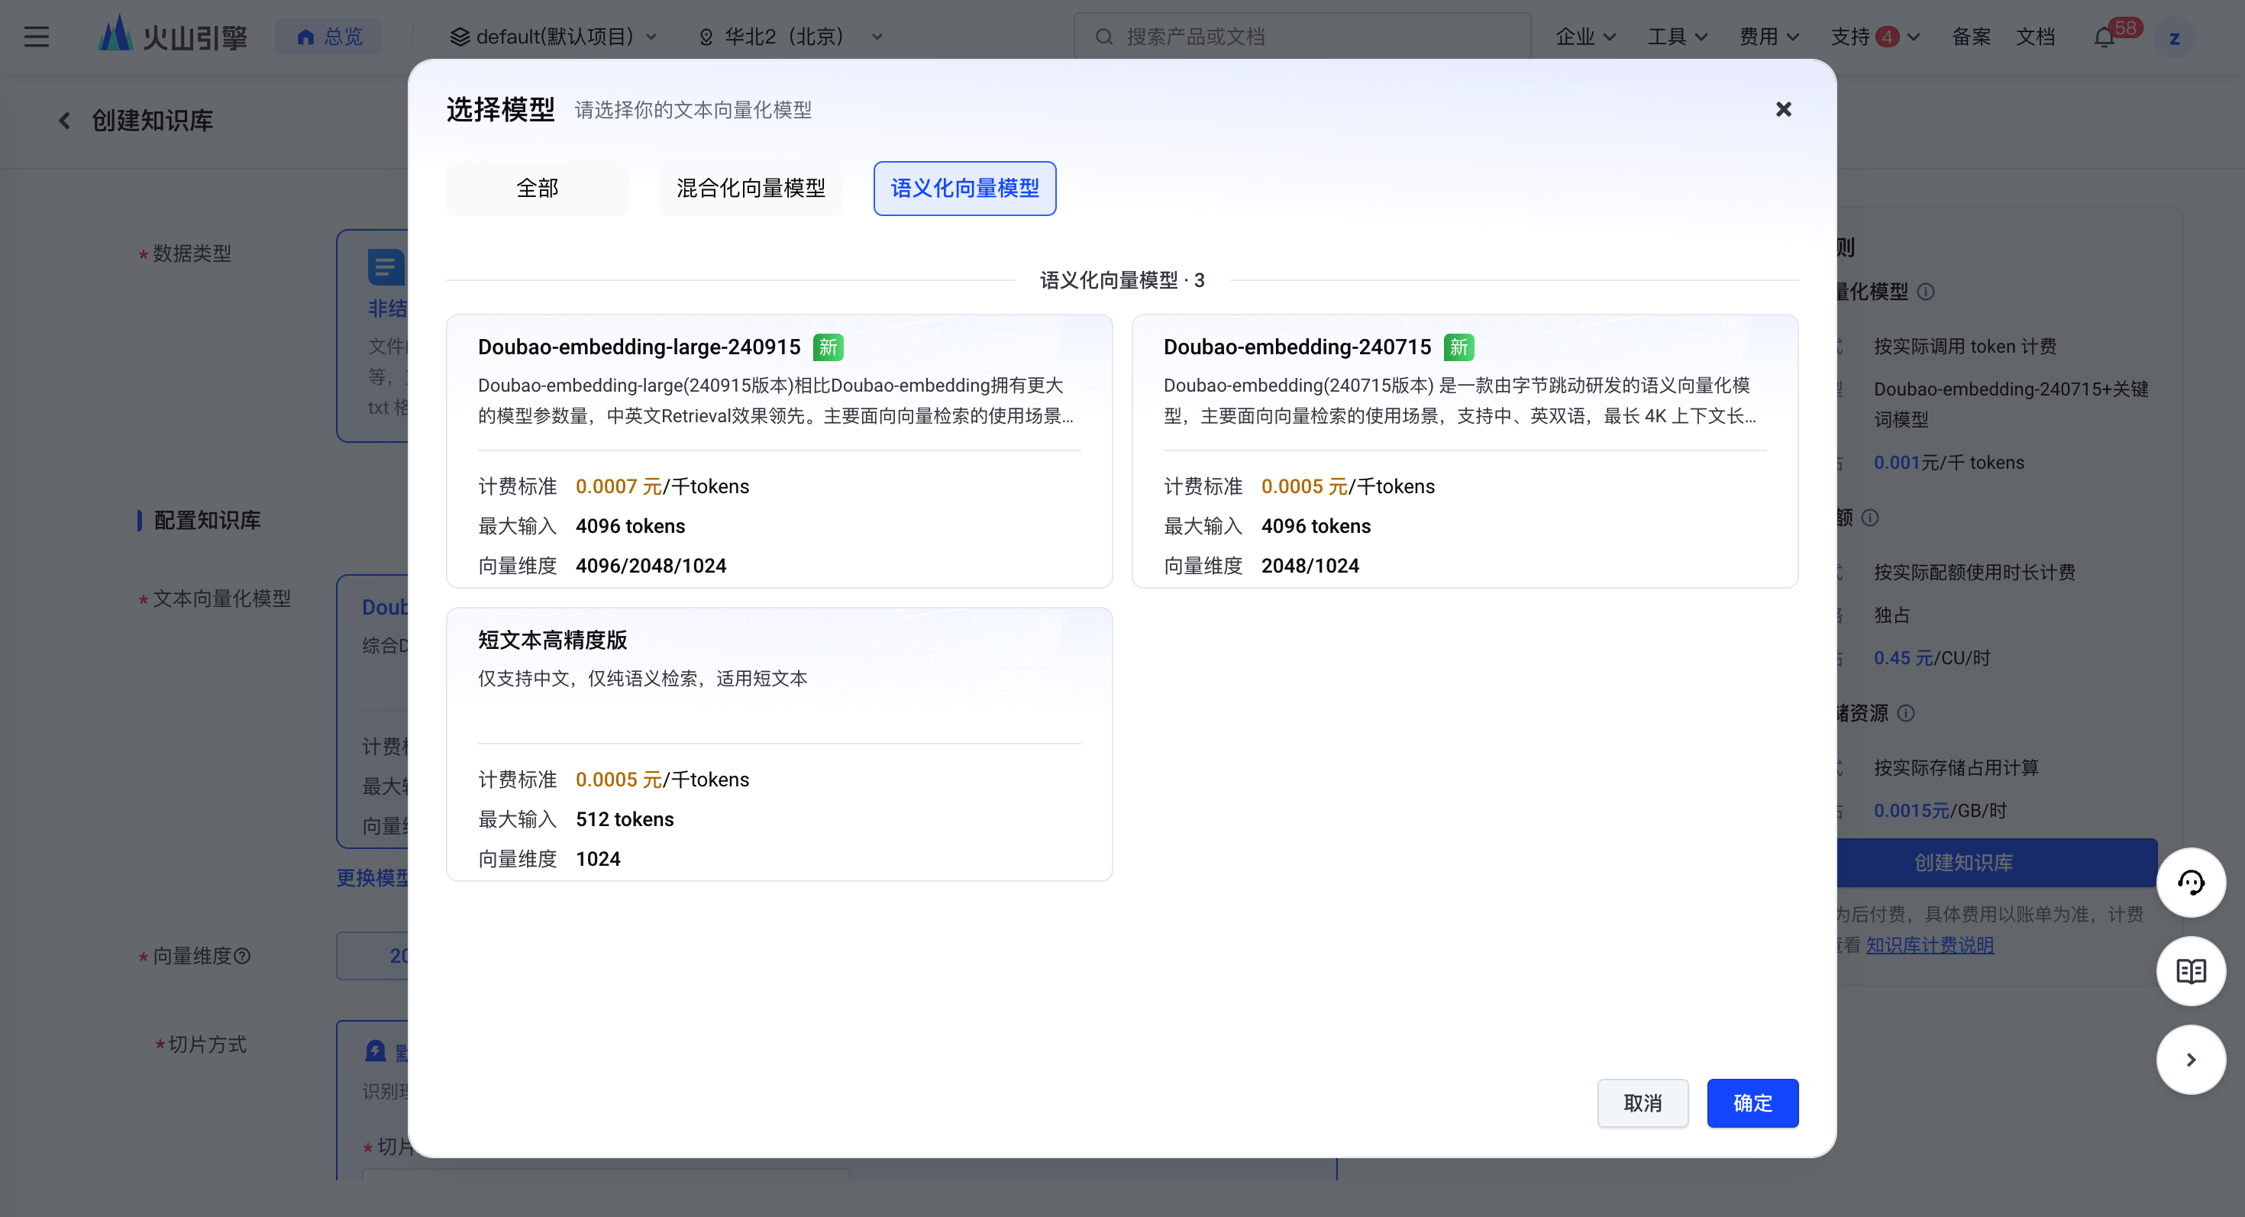This screenshot has height=1217, width=2245.
Task: Open the notification bell
Action: (x=2104, y=37)
